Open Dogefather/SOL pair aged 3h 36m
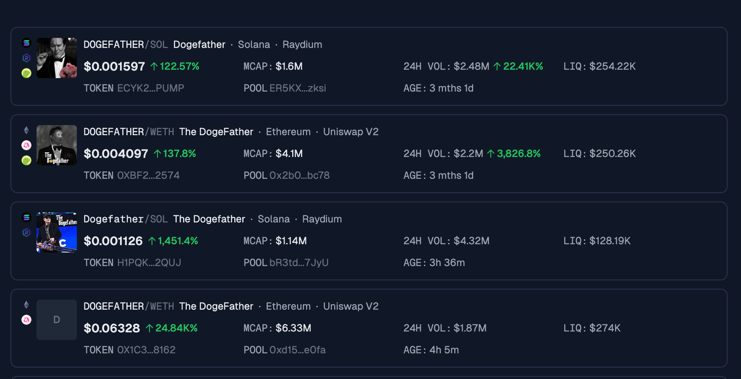The height and width of the screenshot is (379, 741). (126, 219)
